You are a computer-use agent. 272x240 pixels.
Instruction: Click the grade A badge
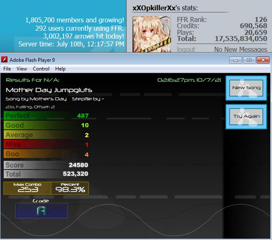[41, 210]
